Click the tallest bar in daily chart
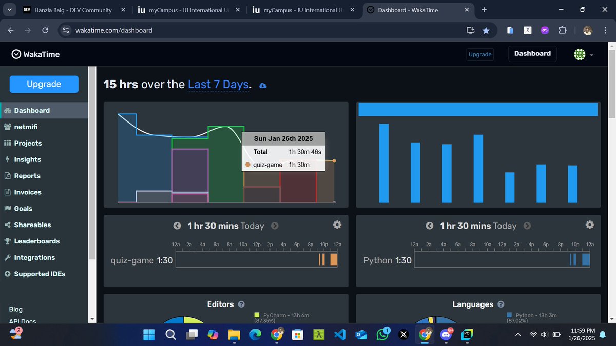 click(x=384, y=162)
